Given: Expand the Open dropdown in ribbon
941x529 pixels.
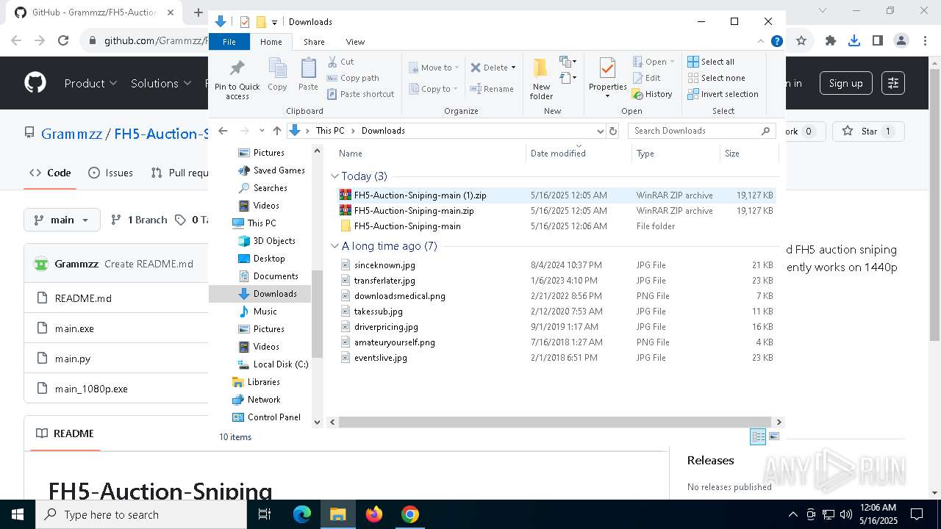Looking at the screenshot, I should click(672, 62).
